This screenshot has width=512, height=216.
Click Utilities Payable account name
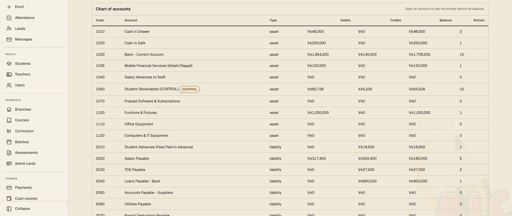click(138, 204)
